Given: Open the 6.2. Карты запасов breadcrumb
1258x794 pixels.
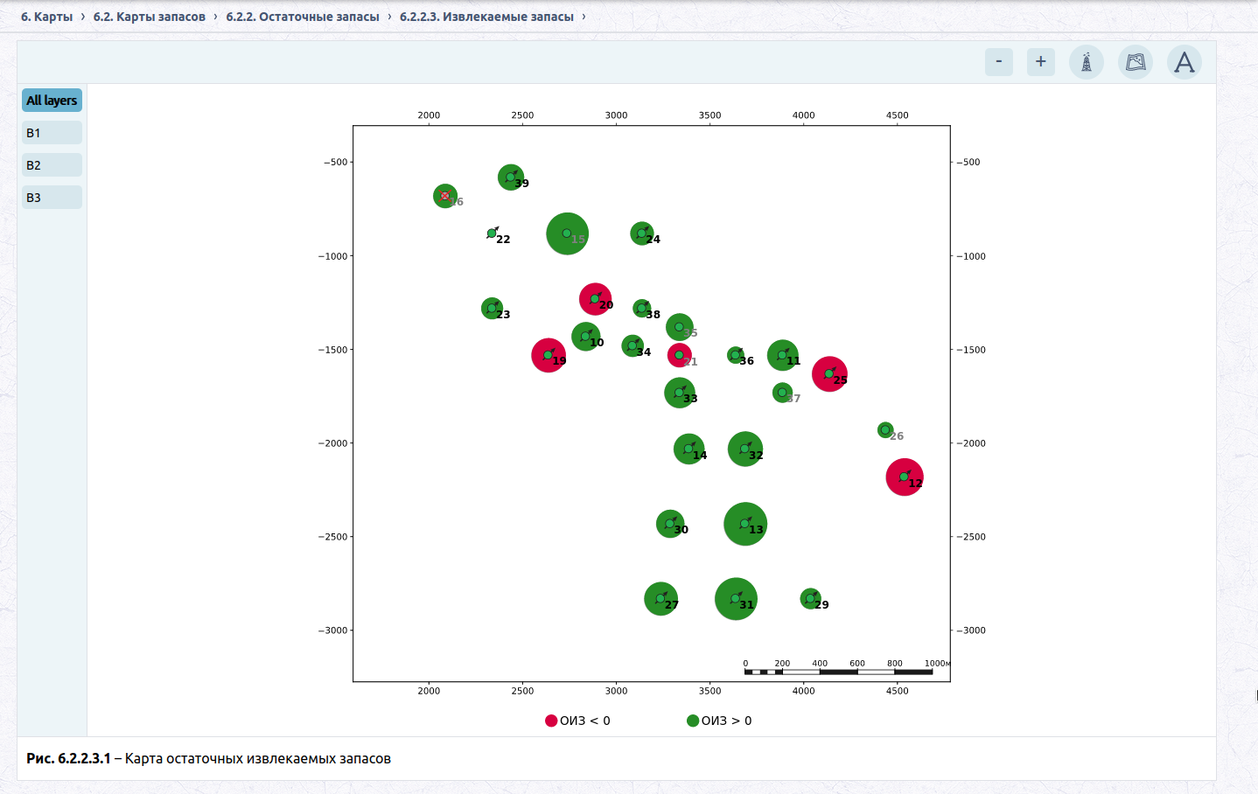Looking at the screenshot, I should (x=150, y=17).
